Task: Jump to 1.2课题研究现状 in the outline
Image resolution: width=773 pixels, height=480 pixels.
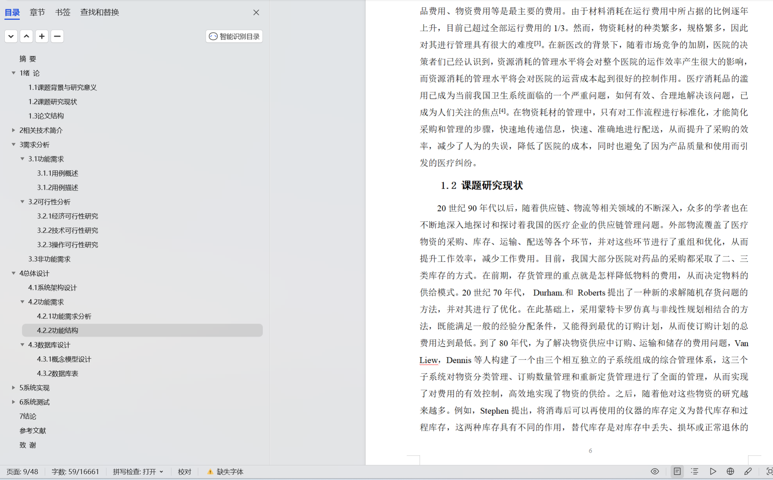Action: pyautogui.click(x=53, y=102)
